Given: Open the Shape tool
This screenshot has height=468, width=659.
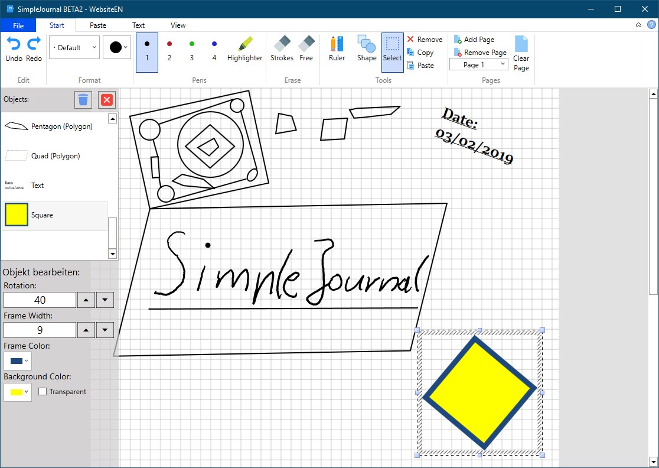Looking at the screenshot, I should pyautogui.click(x=367, y=50).
